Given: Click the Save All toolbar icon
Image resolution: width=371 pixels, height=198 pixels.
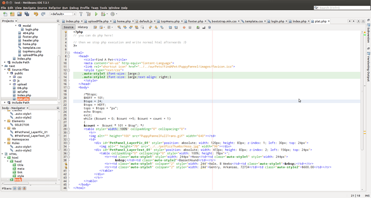Looking at the screenshot, I should tap(27, 14).
